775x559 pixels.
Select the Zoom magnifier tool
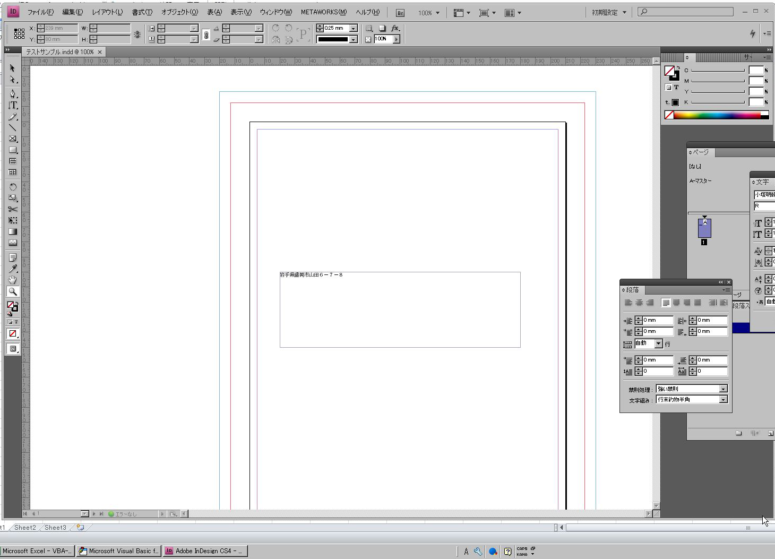[x=13, y=291]
